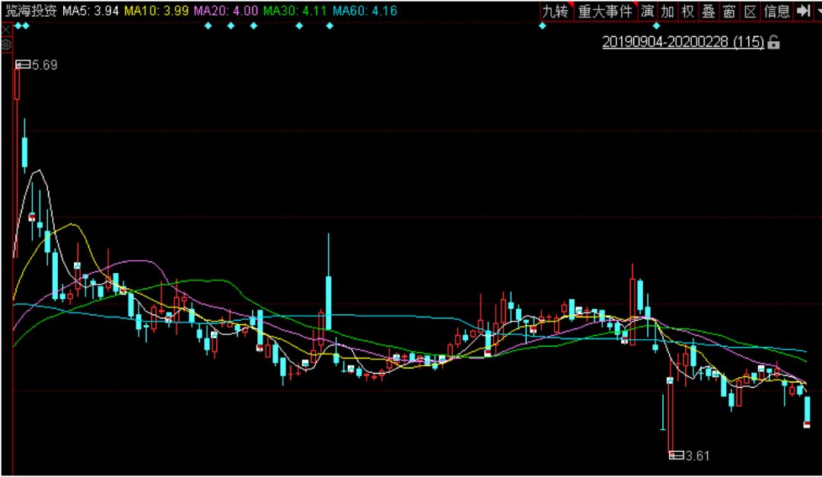This screenshot has width=822, height=477.
Task: Toggle the padlock icon beside the date range
Action: [x=773, y=42]
